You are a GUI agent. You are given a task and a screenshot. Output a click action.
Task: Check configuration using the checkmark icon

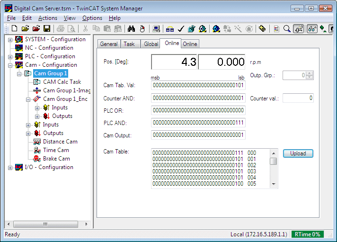181,28
